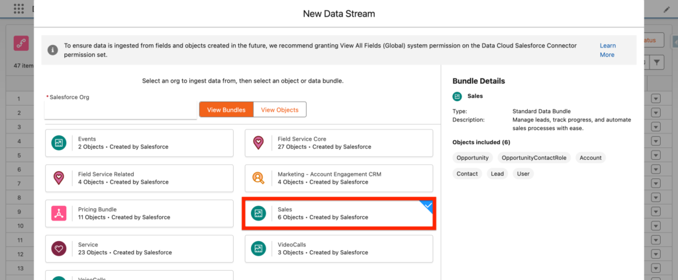Click the Field Service Related bundle icon
678x280 pixels.
coord(60,178)
